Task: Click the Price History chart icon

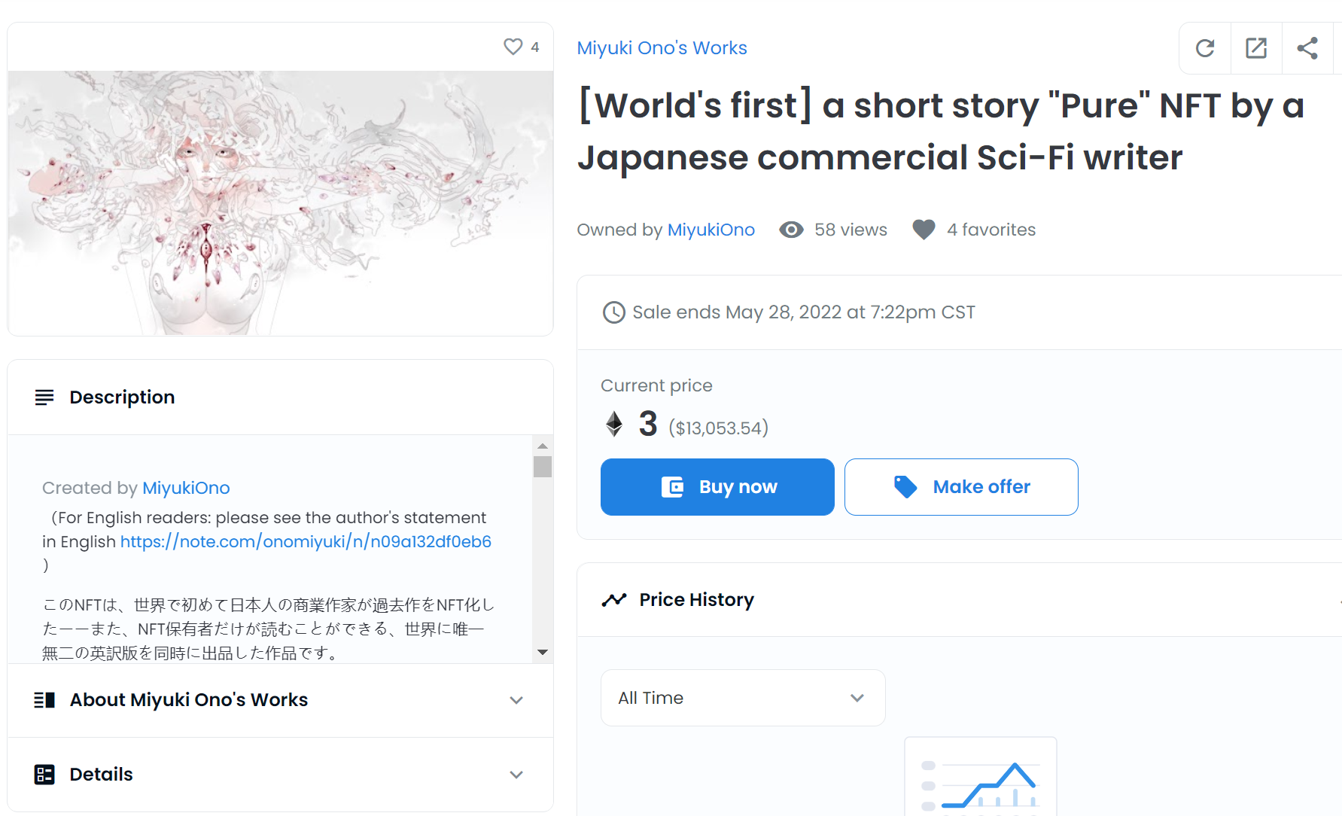Action: tap(614, 600)
